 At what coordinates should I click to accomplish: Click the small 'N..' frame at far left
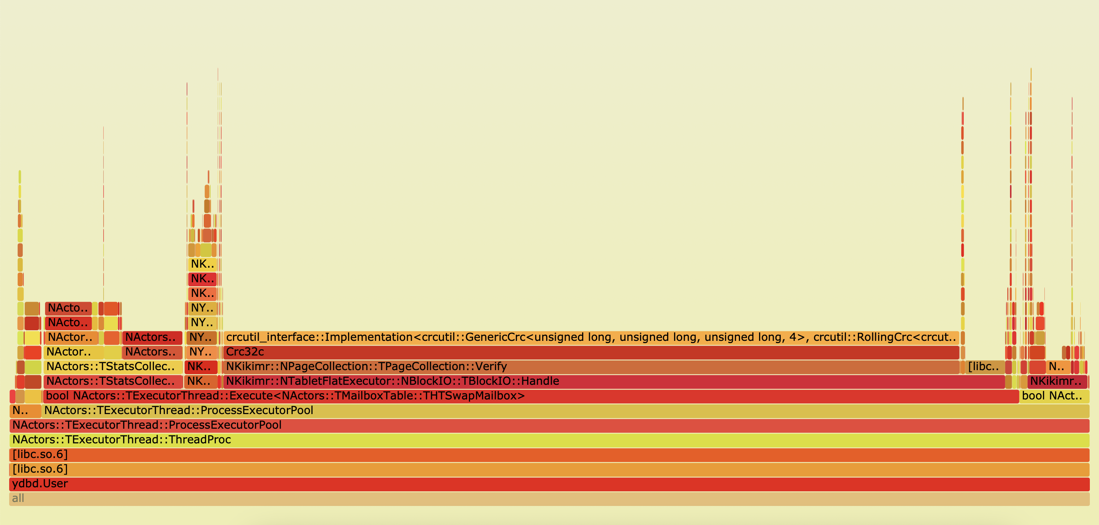pos(25,410)
